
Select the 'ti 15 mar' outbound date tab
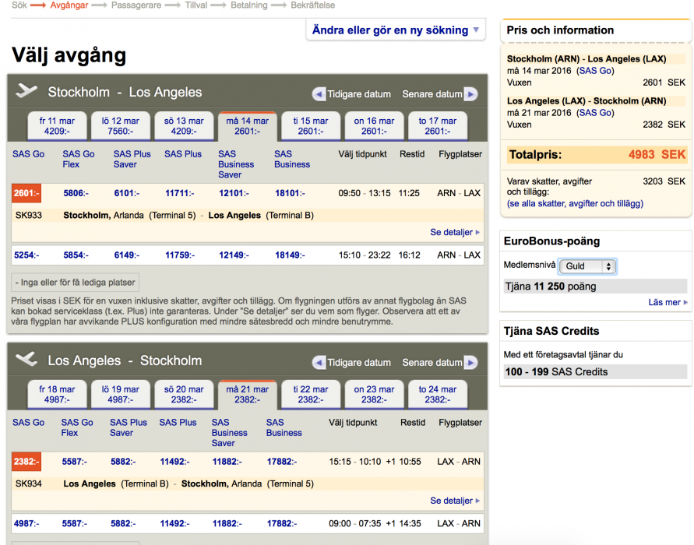(310, 126)
